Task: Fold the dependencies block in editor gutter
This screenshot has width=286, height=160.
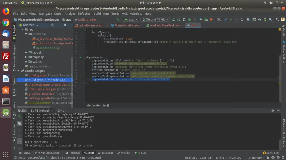Action: 85,57
